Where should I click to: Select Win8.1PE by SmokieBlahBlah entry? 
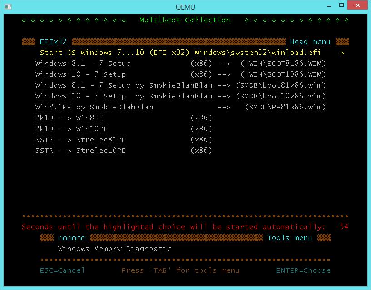tap(180, 107)
